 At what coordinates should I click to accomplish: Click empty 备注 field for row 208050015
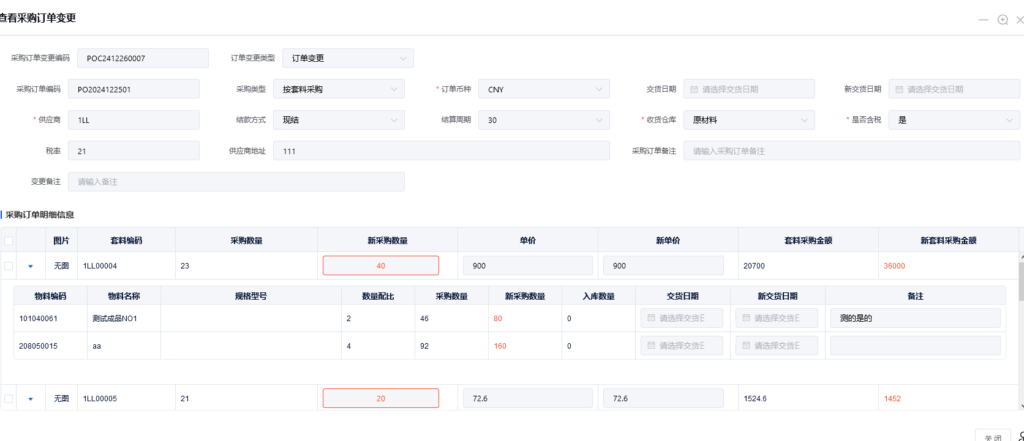[915, 346]
